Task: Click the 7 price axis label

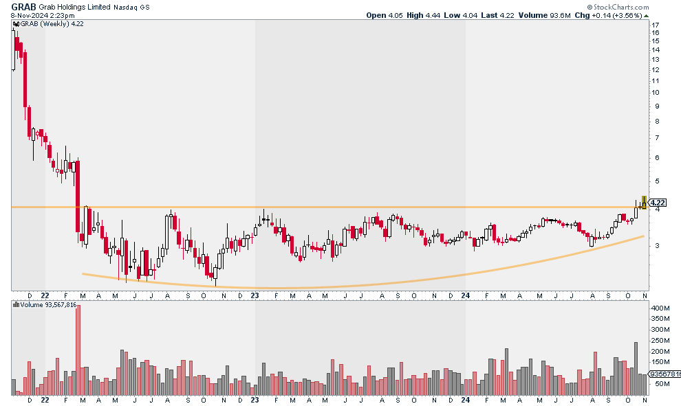Action: click(657, 138)
